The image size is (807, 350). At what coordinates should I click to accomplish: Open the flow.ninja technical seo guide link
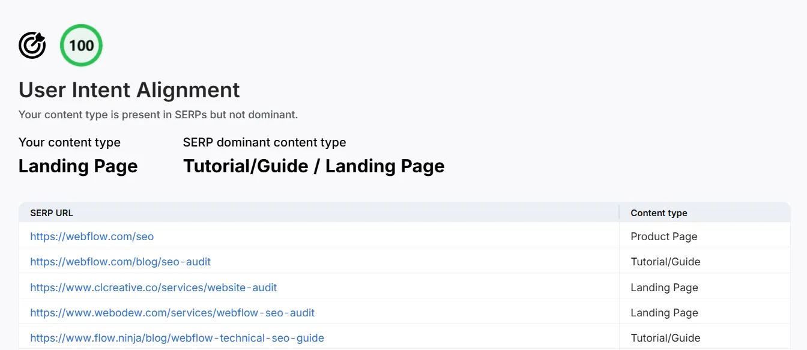177,337
